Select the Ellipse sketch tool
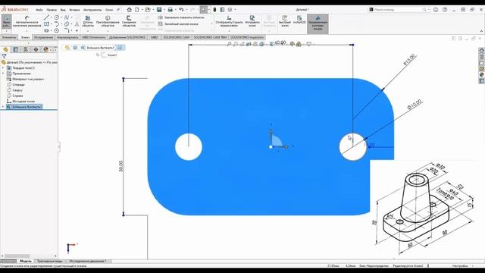Image resolution: width=485 pixels, height=273 pixels. pos(67,24)
